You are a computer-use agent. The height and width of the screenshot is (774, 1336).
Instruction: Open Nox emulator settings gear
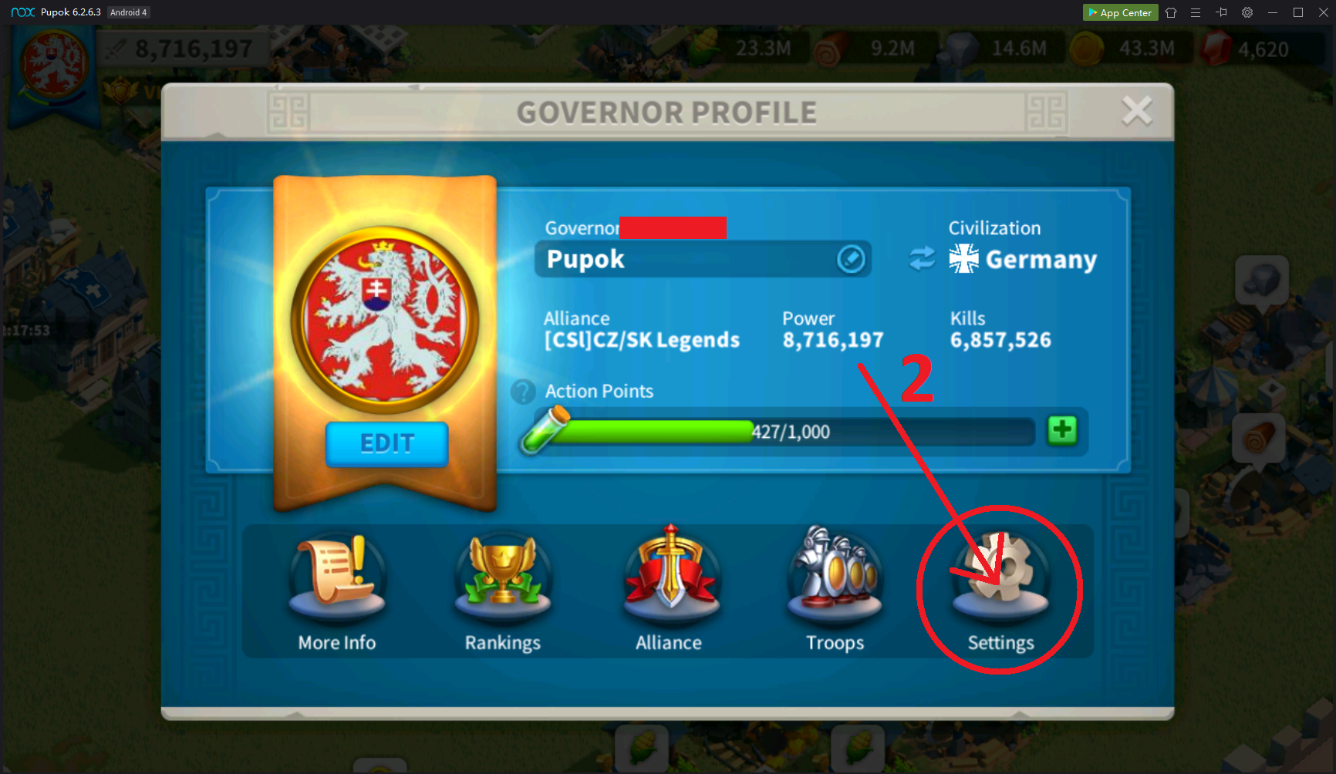[x=1247, y=12]
